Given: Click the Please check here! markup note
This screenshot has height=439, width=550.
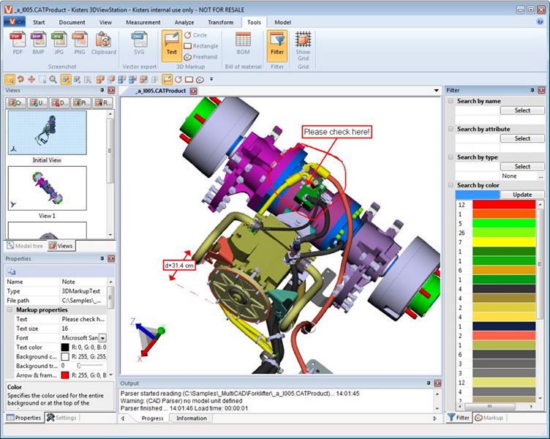Looking at the screenshot, I should click(x=336, y=132).
